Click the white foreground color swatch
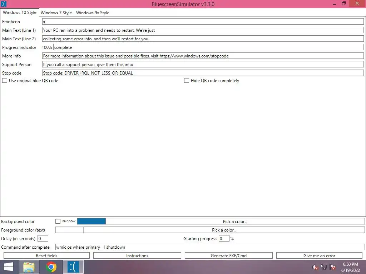 pyautogui.click(x=70, y=230)
